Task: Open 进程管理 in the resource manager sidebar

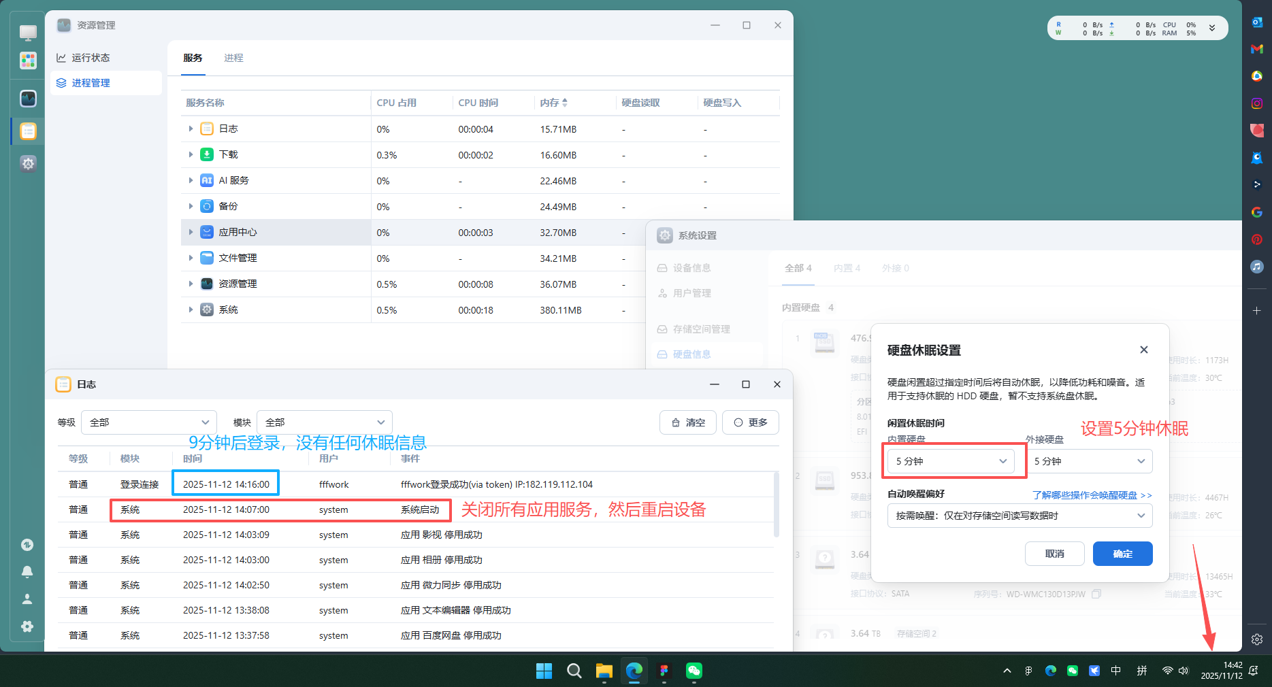Action: point(91,82)
